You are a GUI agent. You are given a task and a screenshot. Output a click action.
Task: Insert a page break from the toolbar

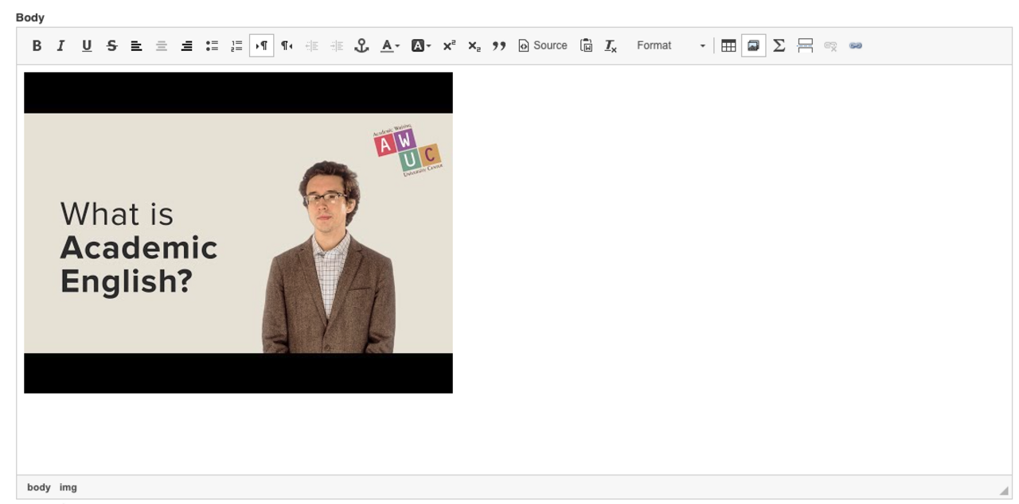[x=805, y=46]
